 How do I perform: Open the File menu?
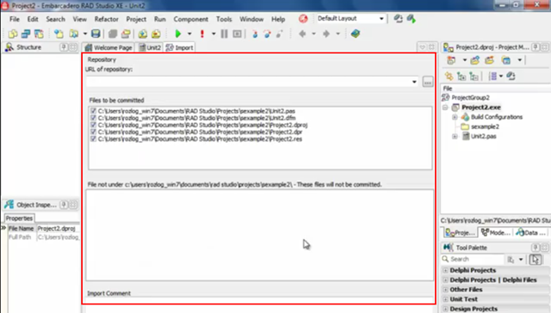point(15,19)
